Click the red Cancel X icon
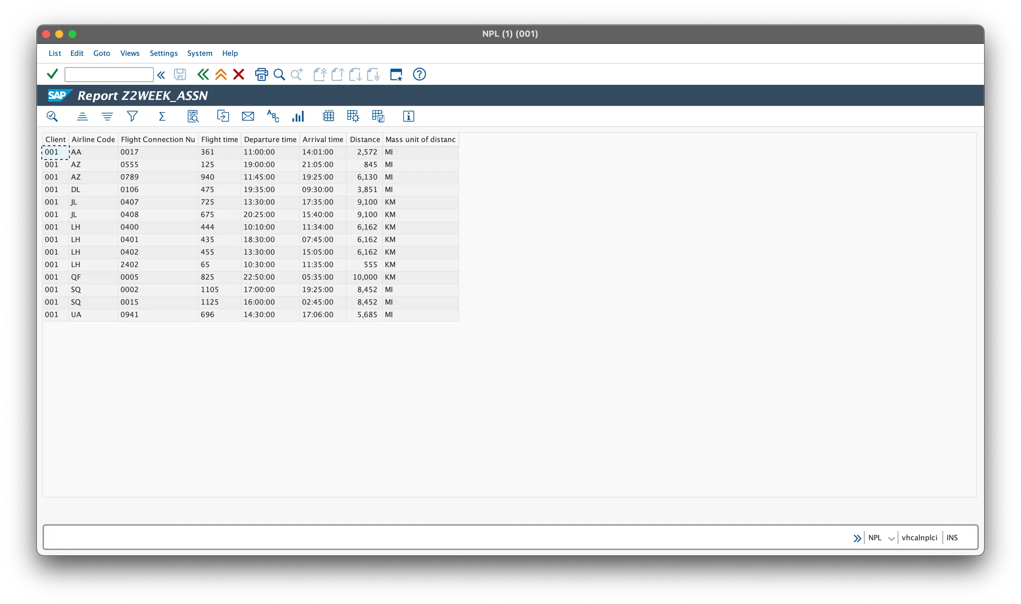The image size is (1021, 604). (239, 74)
